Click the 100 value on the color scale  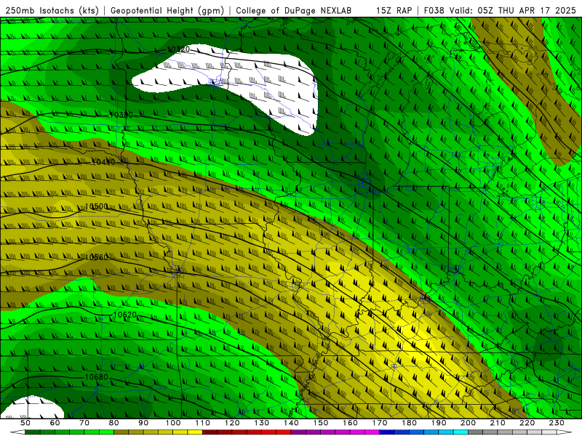[x=173, y=423]
